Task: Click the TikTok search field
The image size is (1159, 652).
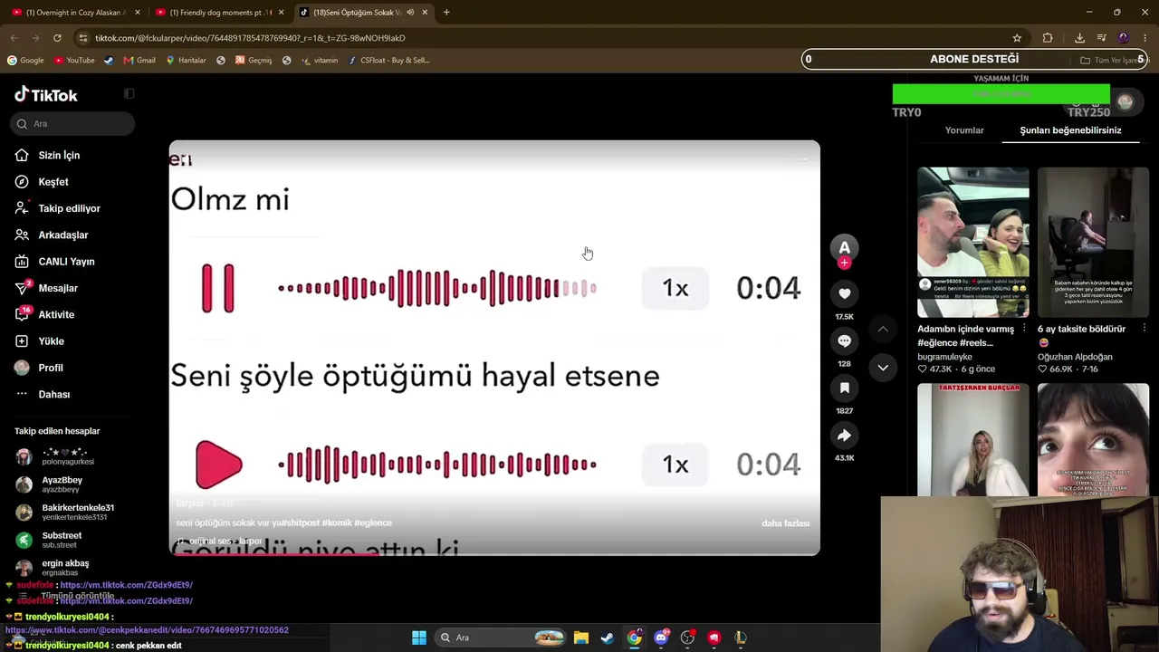Action: [74, 123]
